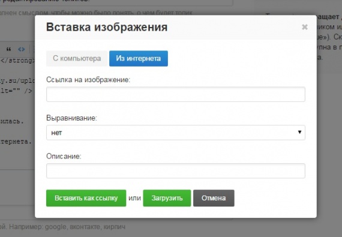Close the Вставка изображения dialog

304,27
